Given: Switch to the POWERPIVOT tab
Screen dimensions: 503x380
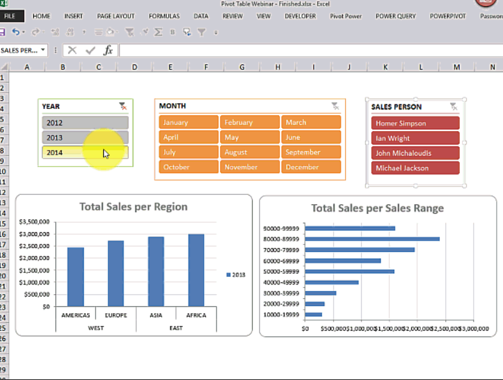Looking at the screenshot, I should click(448, 16).
